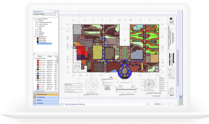
Task: Click the CT-2 12" product swatch
Action: pyautogui.click(x=38, y=85)
